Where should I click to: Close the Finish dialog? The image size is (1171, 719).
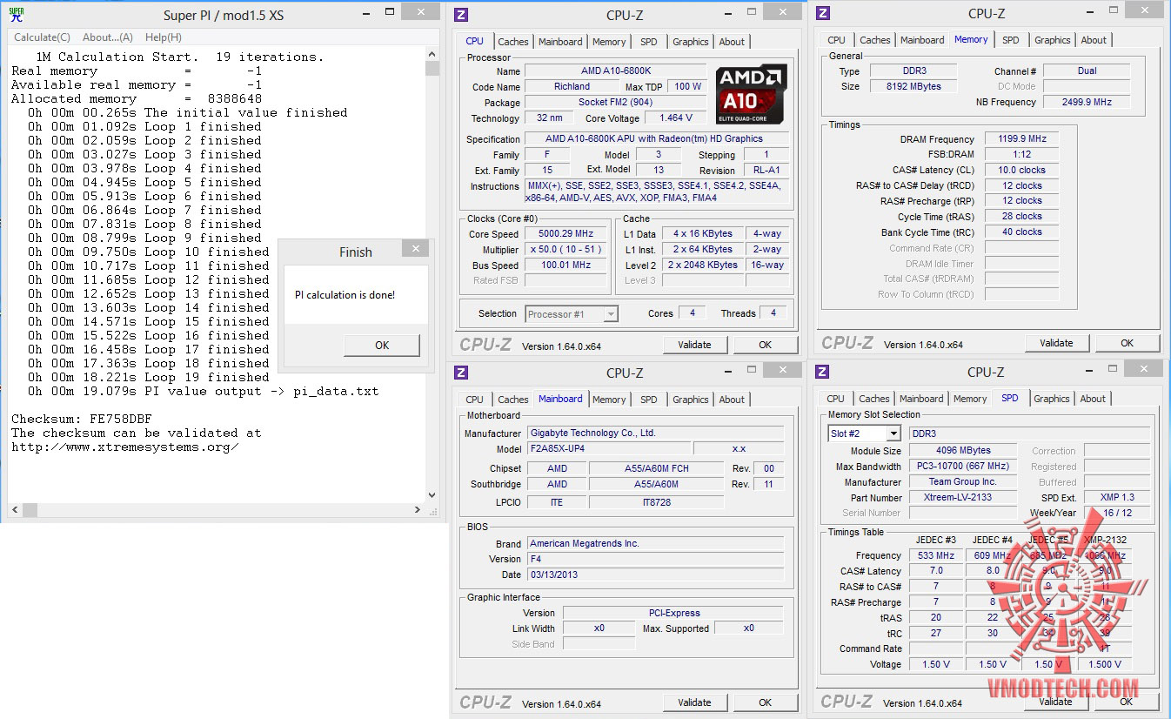pos(417,249)
